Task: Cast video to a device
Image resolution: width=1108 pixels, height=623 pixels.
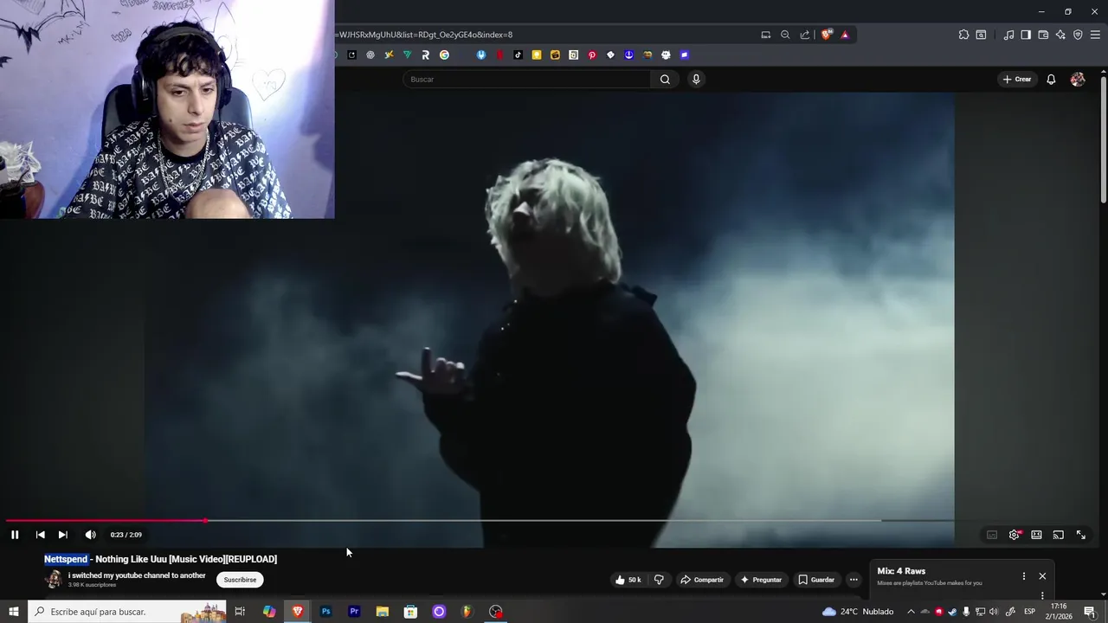Action: click(1058, 535)
